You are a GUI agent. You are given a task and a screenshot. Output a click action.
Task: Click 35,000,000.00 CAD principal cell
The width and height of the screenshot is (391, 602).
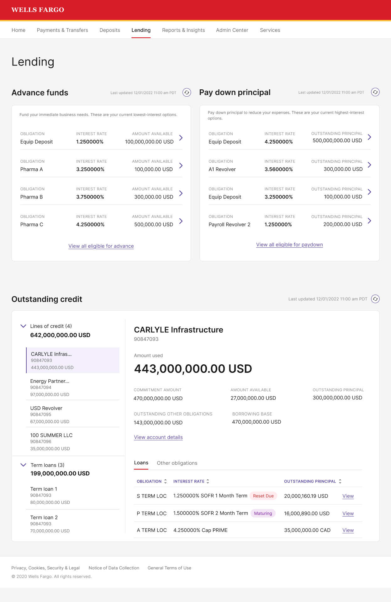click(x=307, y=530)
